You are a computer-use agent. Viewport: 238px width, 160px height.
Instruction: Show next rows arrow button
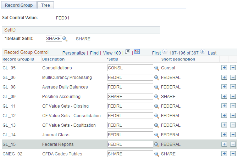click(203, 52)
